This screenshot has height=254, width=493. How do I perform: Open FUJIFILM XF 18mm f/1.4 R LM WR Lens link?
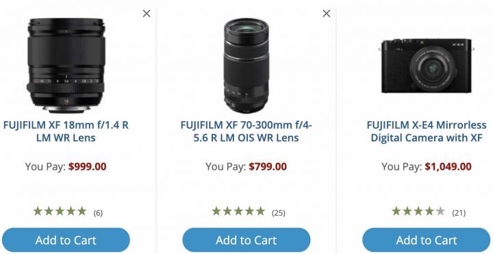pos(66,131)
